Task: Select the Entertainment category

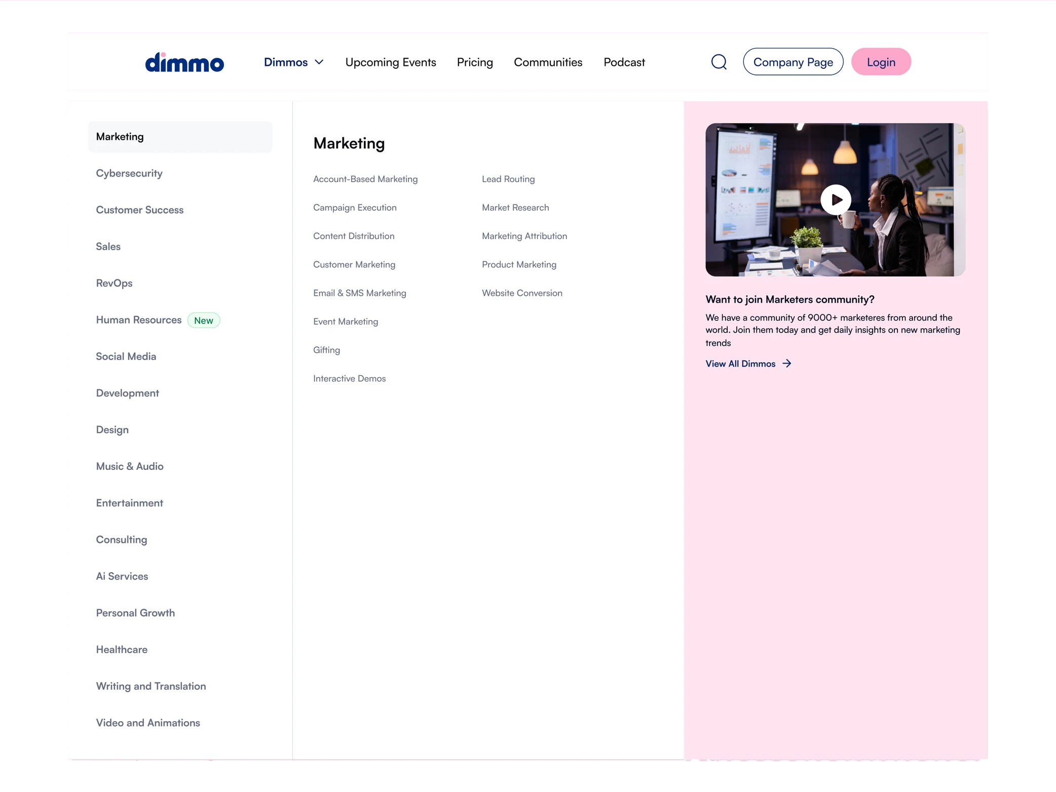Action: (130, 503)
